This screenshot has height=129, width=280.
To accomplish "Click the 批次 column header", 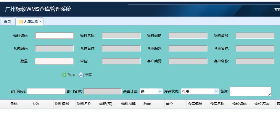I will [36, 104].
